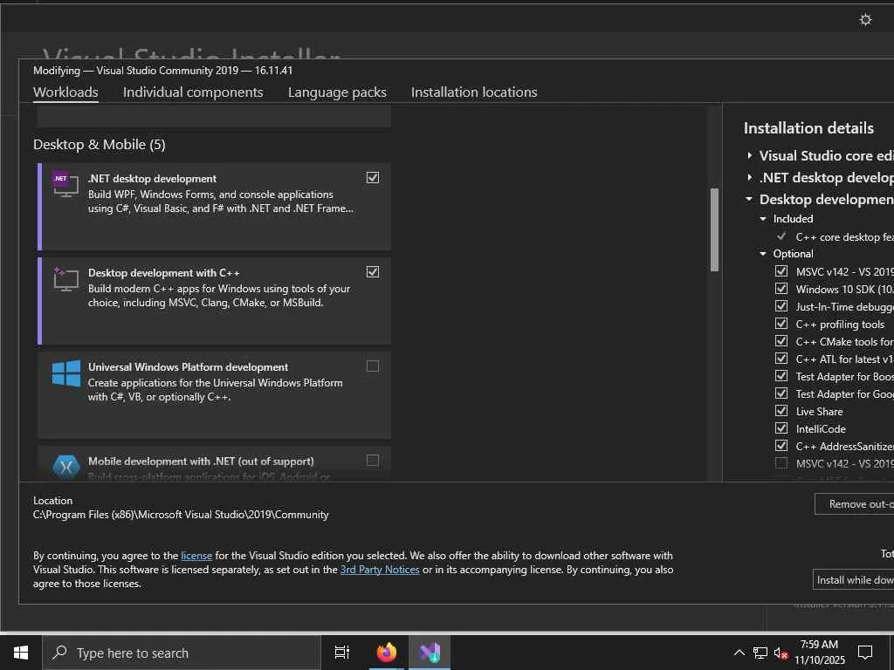Viewport: 894px width, 670px height.
Task: Click the muted volume tray icon
Action: [x=781, y=653]
